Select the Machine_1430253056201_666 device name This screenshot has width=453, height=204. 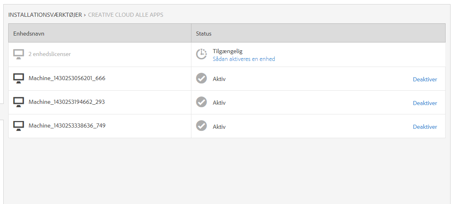click(x=67, y=78)
